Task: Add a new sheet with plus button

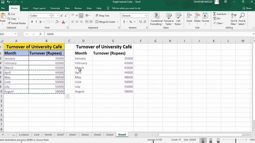Action: [136, 135]
